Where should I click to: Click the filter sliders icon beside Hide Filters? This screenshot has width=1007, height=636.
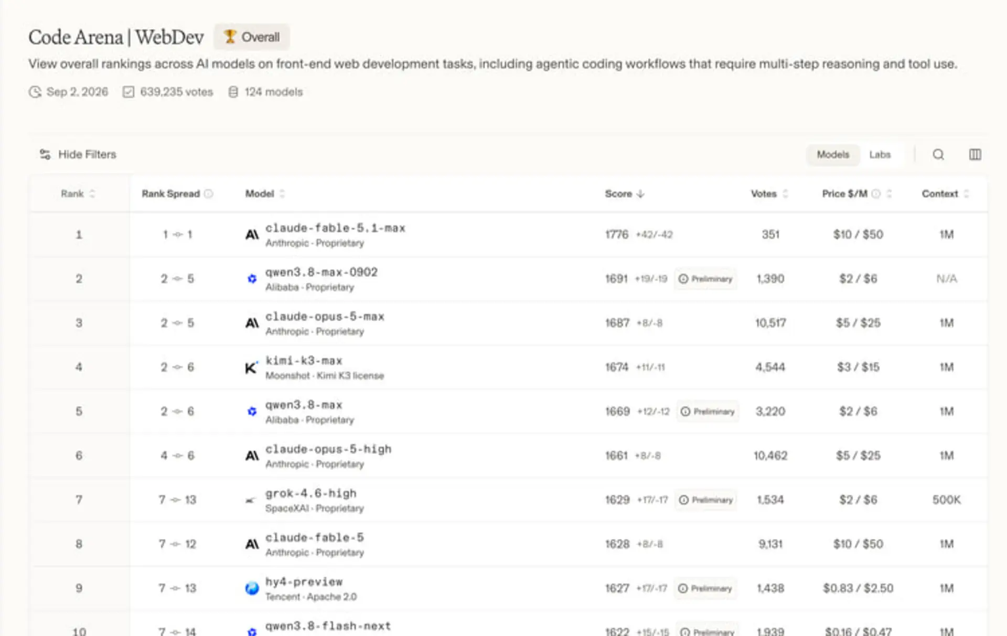[x=45, y=154]
